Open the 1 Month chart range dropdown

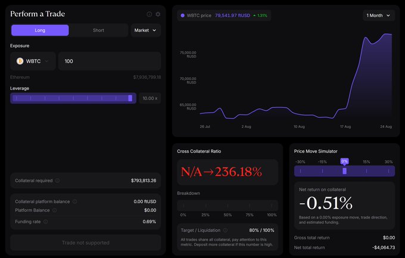click(x=378, y=15)
